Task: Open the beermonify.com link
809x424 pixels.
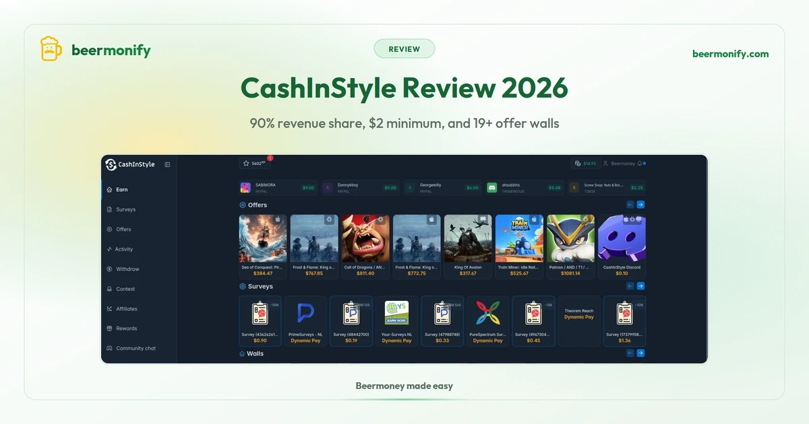Action: [730, 54]
